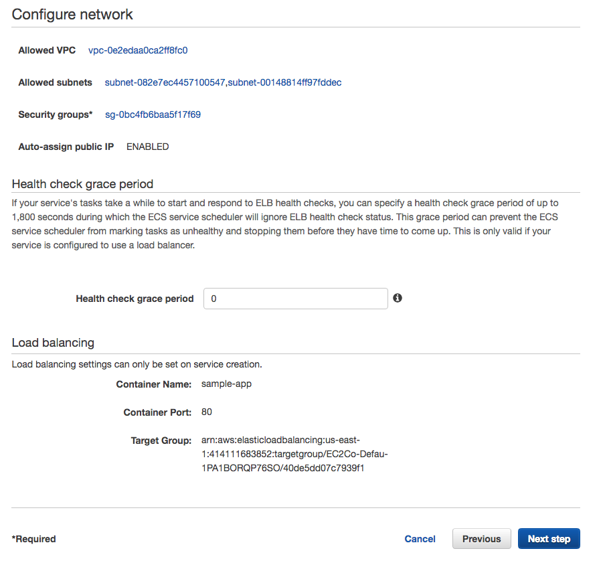Click the Security groups* label
601x563 pixels.
tap(56, 114)
